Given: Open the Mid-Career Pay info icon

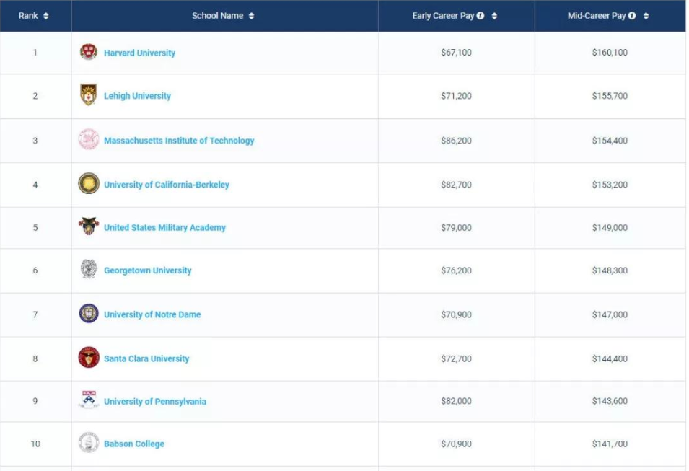Looking at the screenshot, I should [632, 16].
